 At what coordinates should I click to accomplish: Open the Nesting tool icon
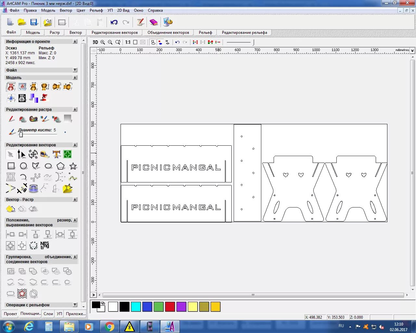[45, 245]
